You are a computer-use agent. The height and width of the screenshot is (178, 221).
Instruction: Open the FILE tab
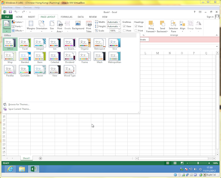click(7, 17)
